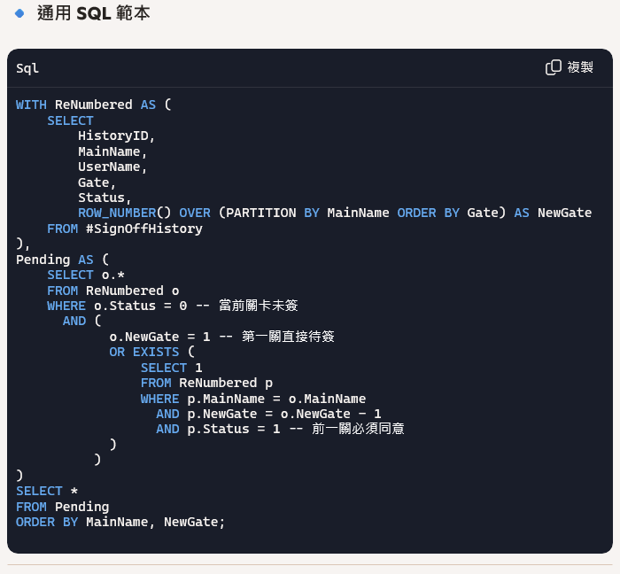
Task: Click the ROW_NUMBER function name
Action: pos(117,213)
